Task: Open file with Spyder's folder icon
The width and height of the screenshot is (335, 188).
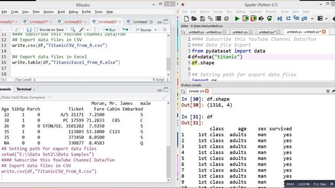Action: pos(194,19)
